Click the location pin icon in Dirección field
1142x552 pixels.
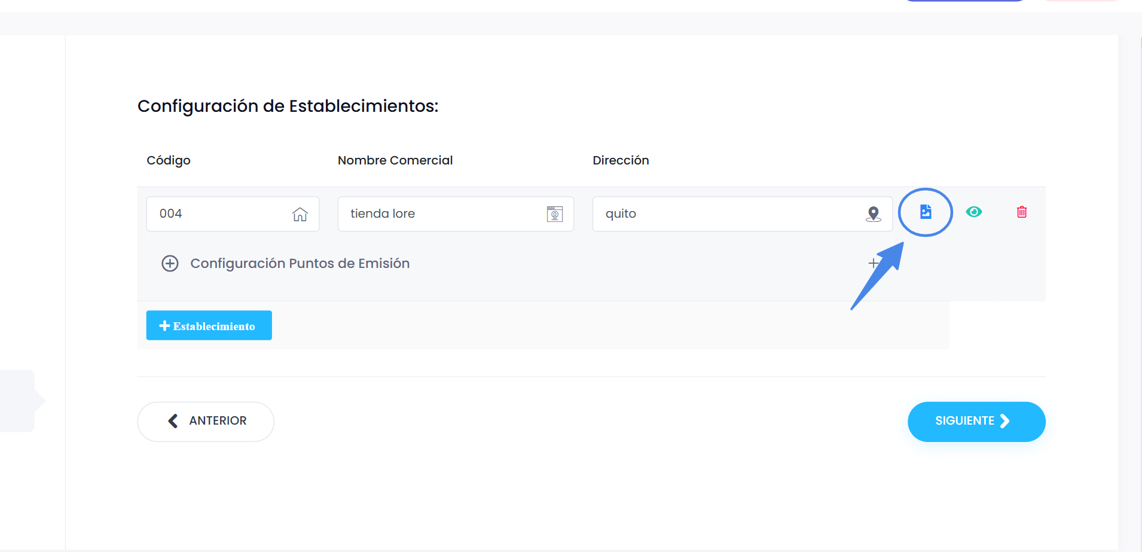tap(874, 214)
